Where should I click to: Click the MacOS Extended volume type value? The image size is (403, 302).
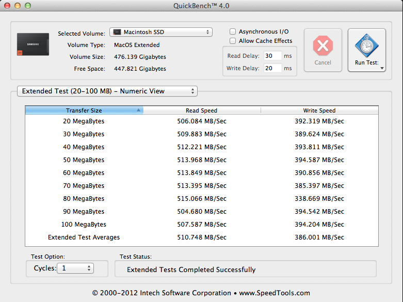[x=137, y=45]
